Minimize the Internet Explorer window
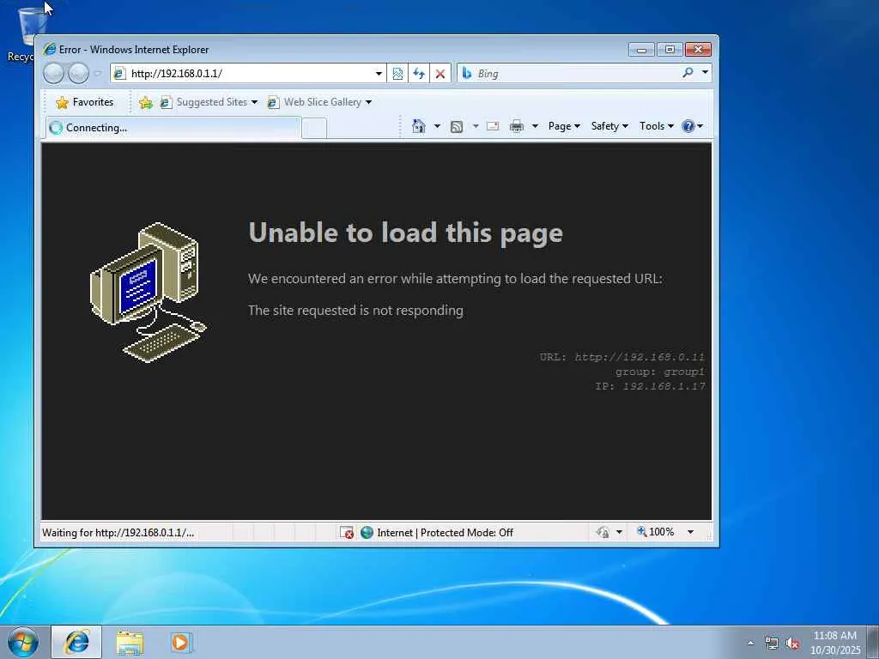 click(641, 50)
